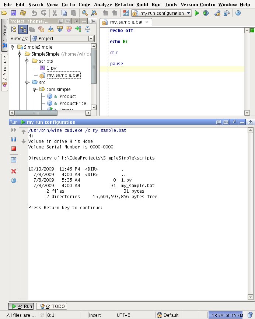The image size is (255, 319).
Task: Click the Redo arrow icon
Action: tap(43, 13)
